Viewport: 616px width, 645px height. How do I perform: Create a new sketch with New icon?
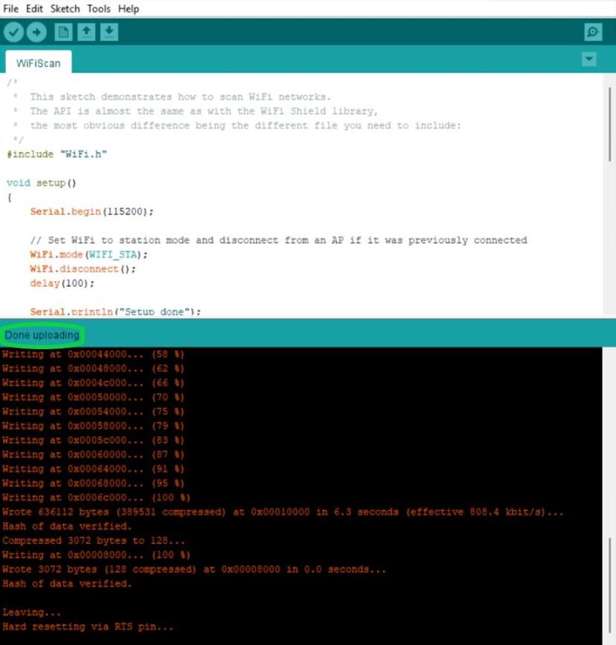click(64, 32)
